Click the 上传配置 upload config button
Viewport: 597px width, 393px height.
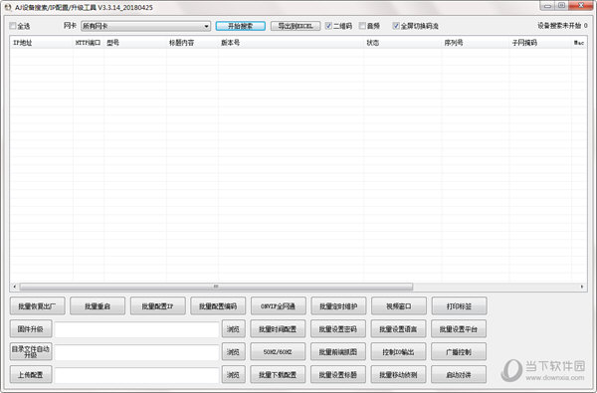coord(31,374)
